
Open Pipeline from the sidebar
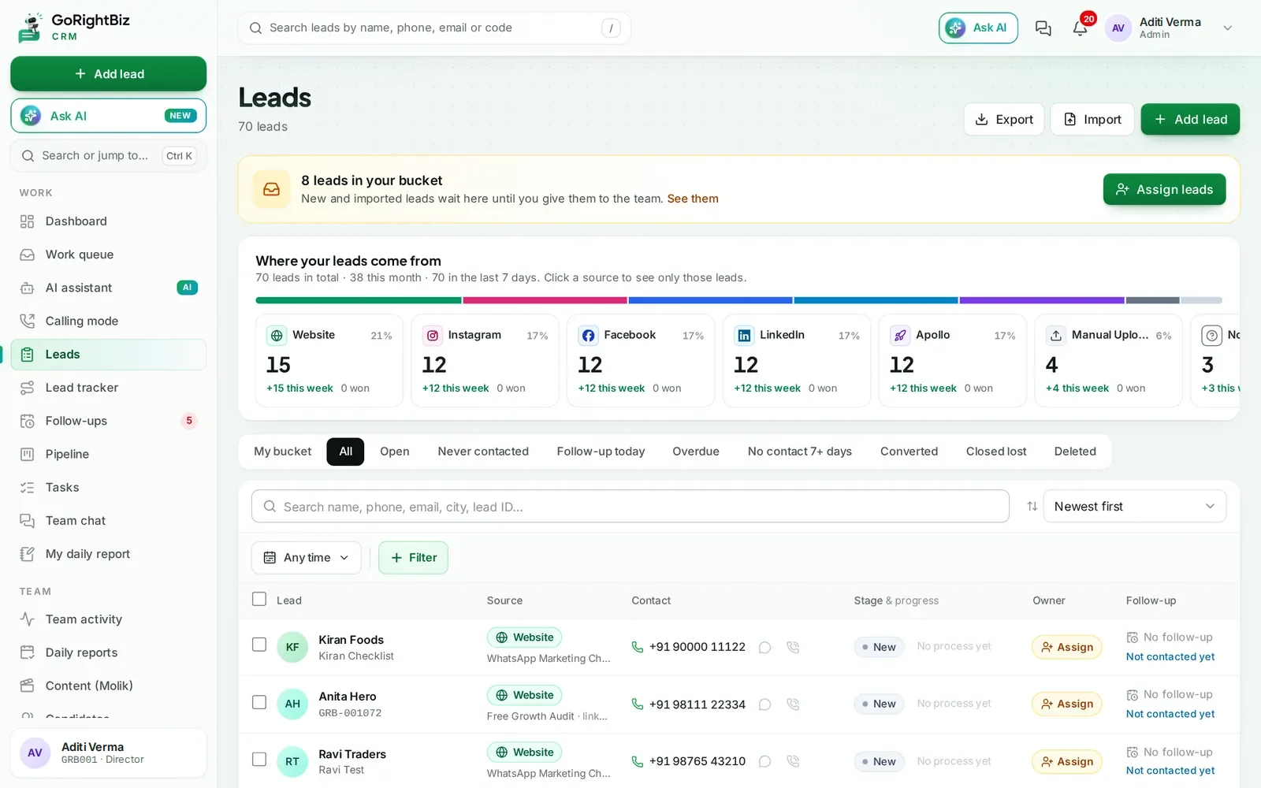(109, 454)
